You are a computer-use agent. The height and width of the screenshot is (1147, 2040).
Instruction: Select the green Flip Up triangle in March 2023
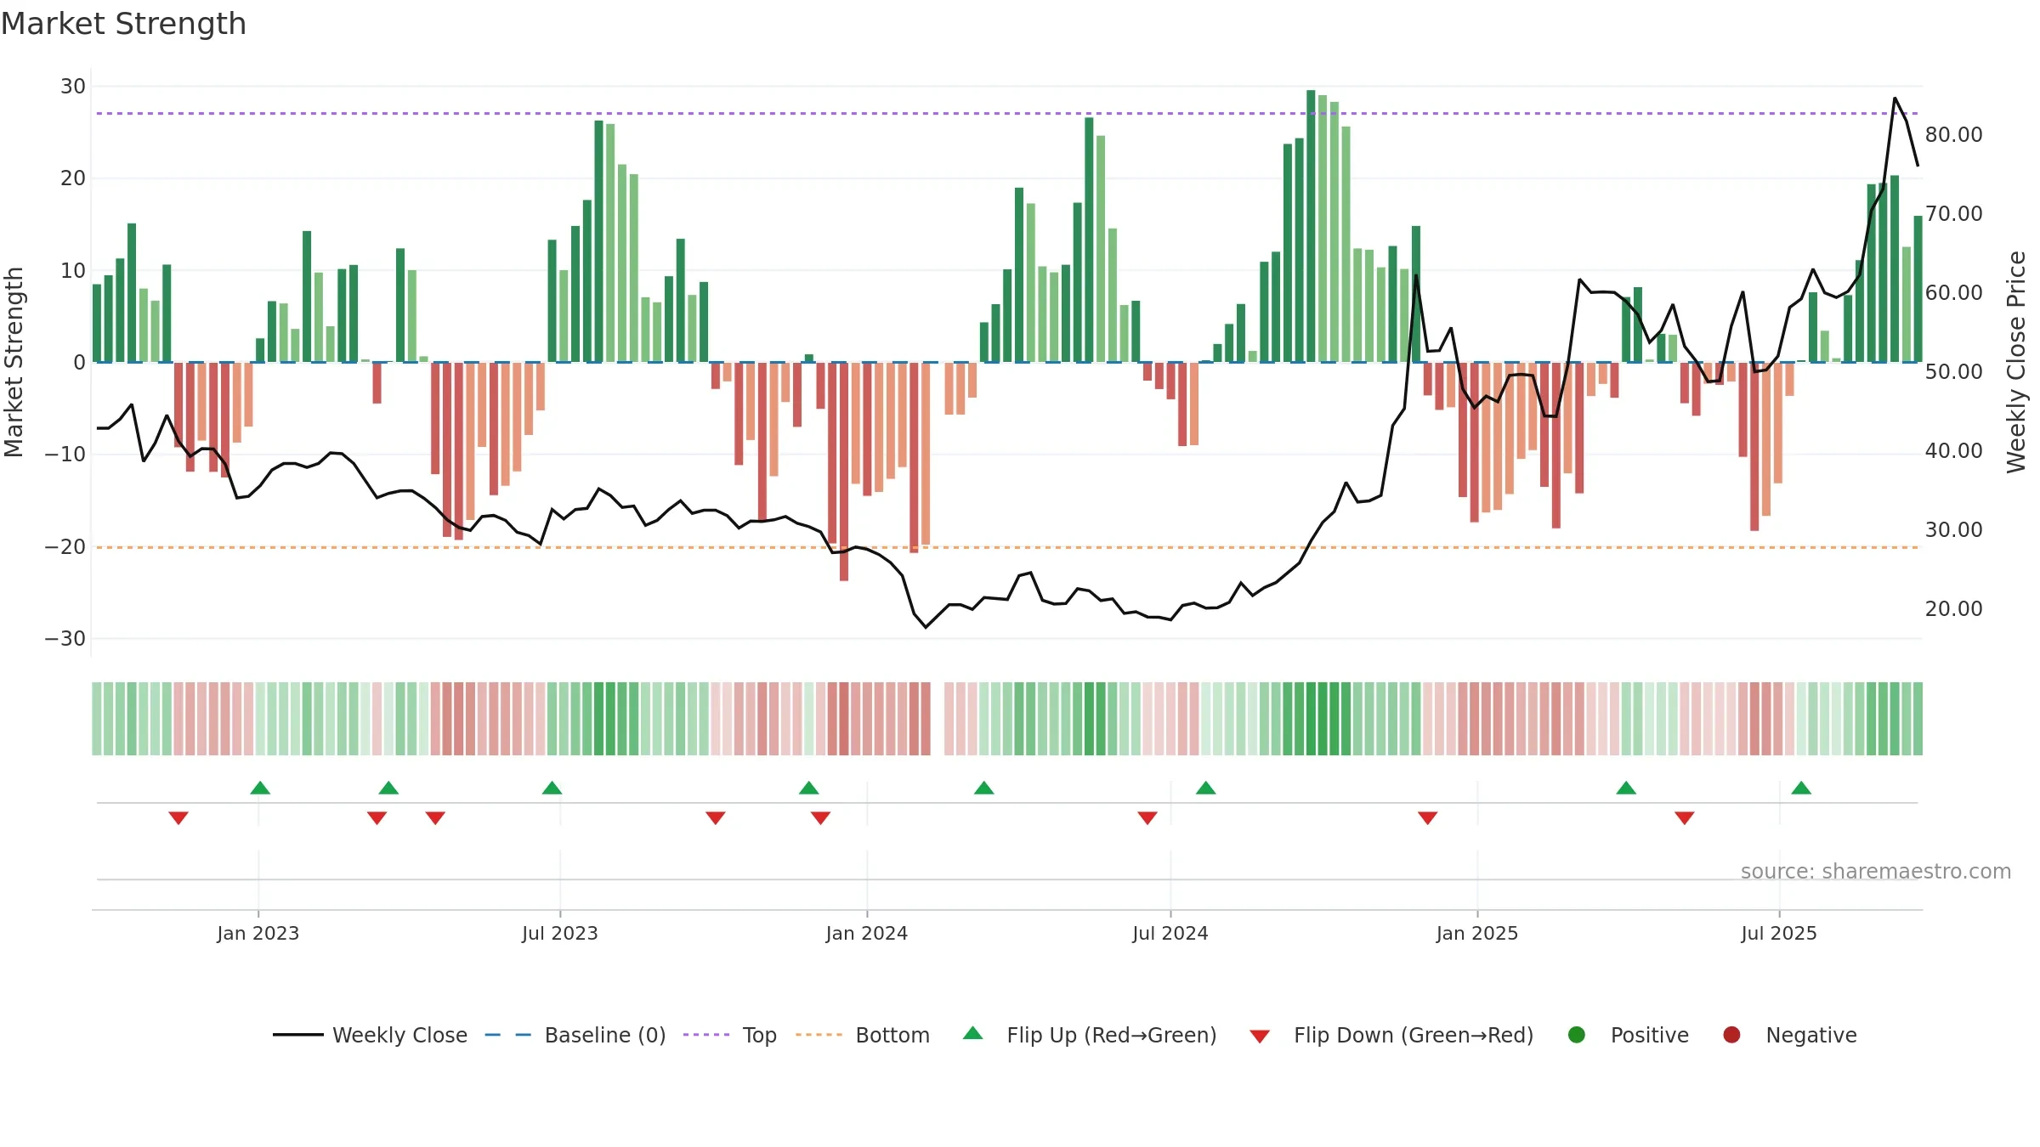[x=388, y=788]
